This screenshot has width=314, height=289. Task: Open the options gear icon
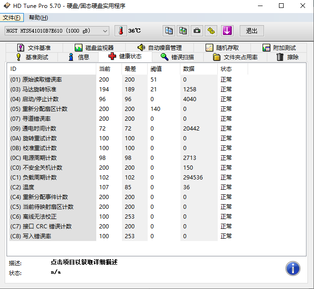click(211, 31)
